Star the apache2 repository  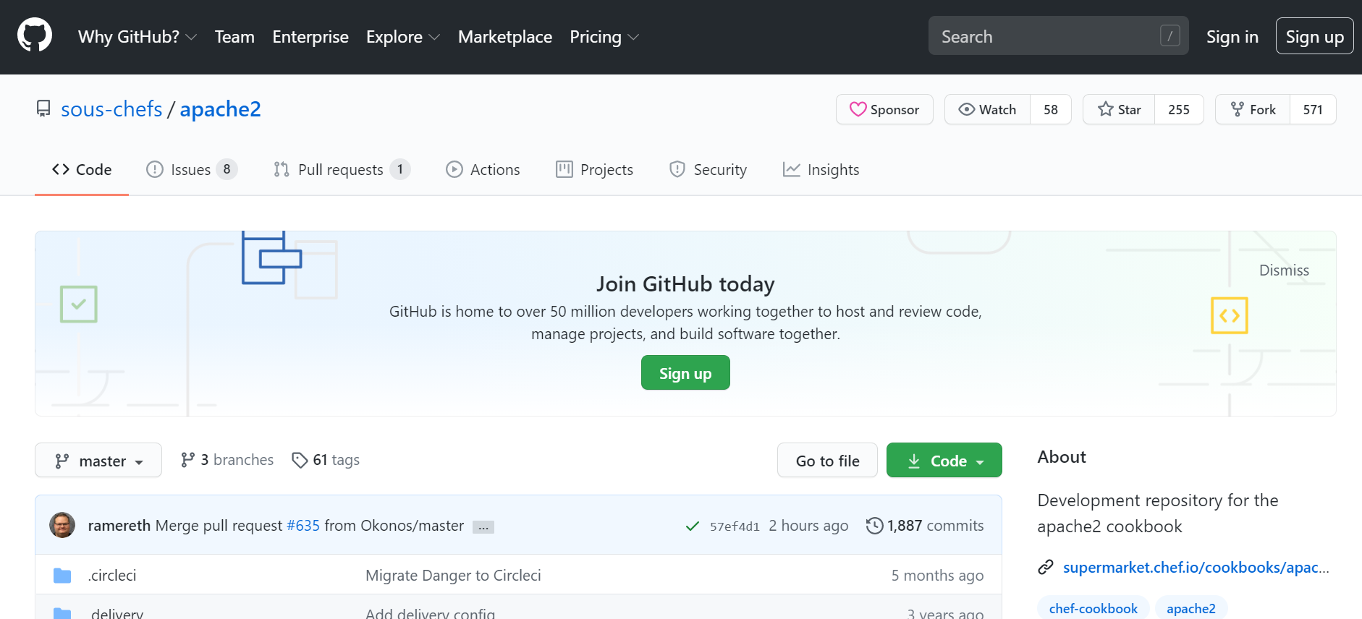[1119, 109]
